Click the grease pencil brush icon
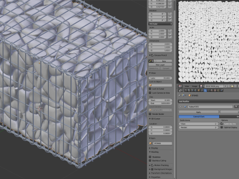This screenshot has width=239, height=179. click(x=150, y=61)
